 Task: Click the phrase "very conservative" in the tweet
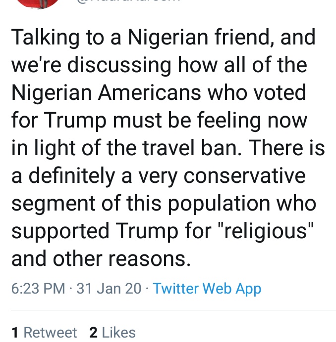click(224, 175)
